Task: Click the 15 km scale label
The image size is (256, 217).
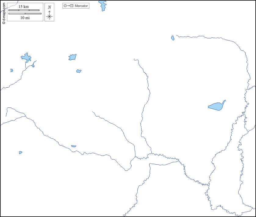Action: (x=23, y=6)
